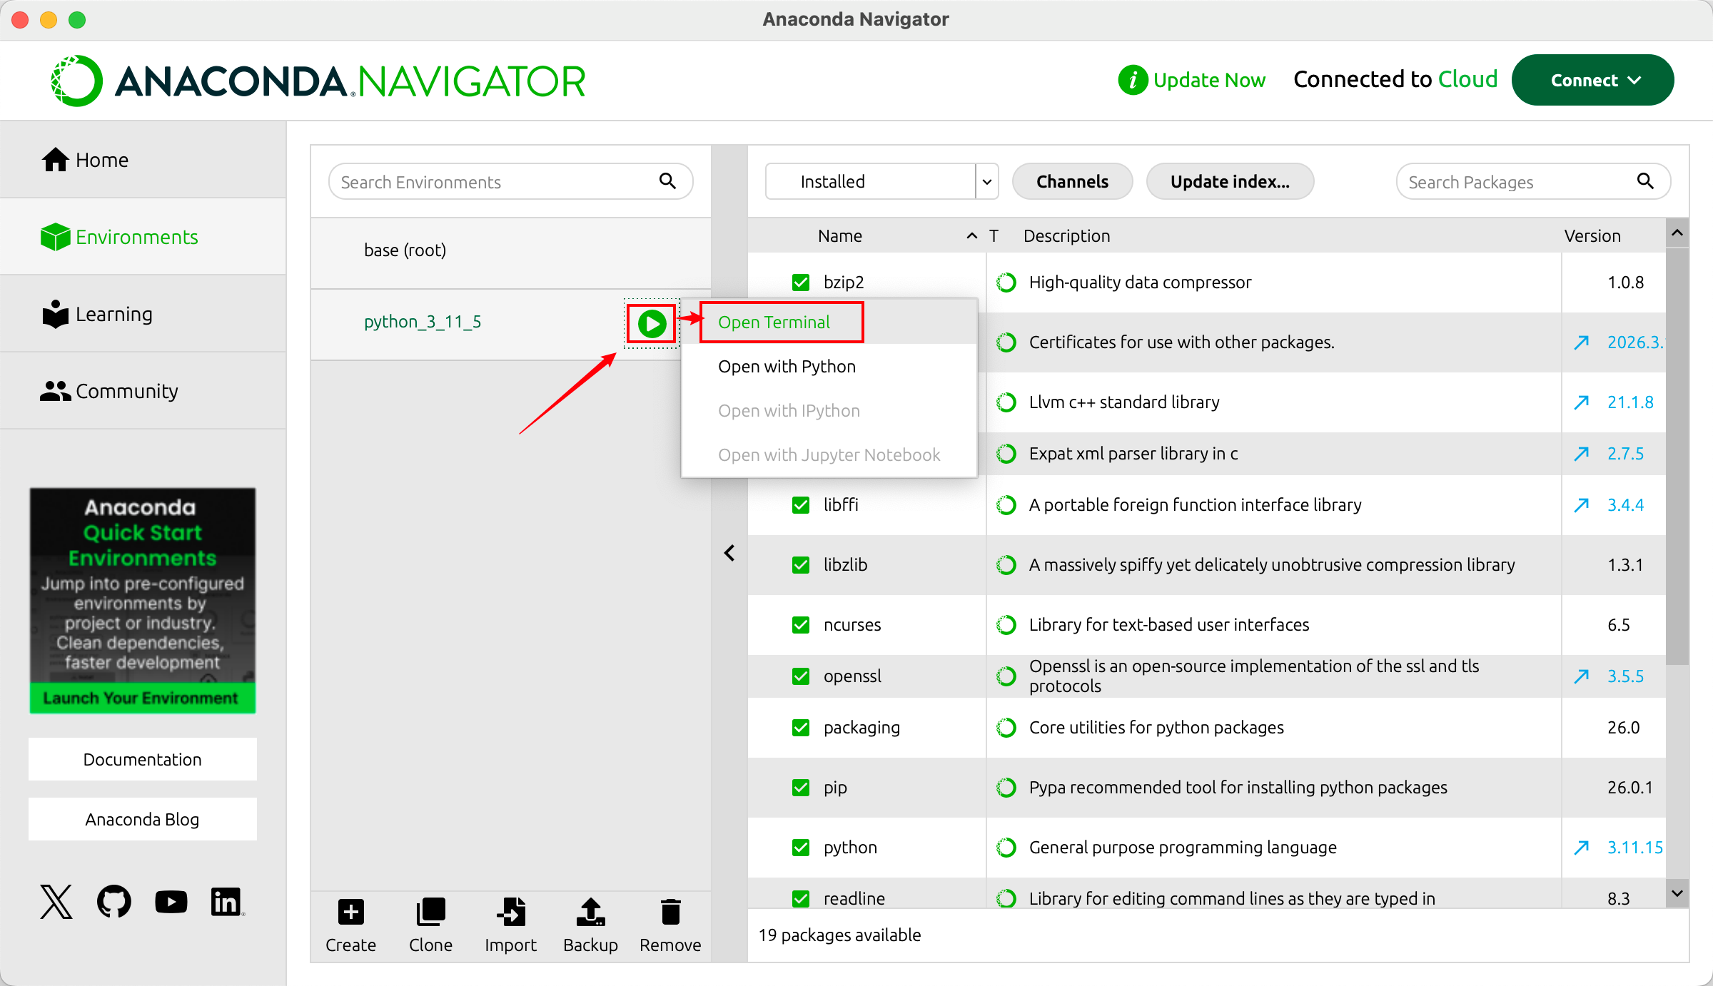Create a new environment
This screenshot has width=1713, height=986.
(x=350, y=926)
